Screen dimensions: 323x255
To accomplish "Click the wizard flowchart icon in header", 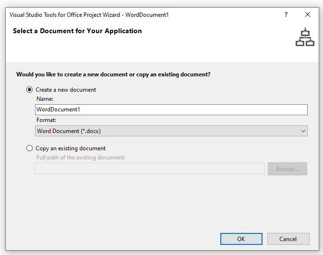I will click(x=305, y=37).
